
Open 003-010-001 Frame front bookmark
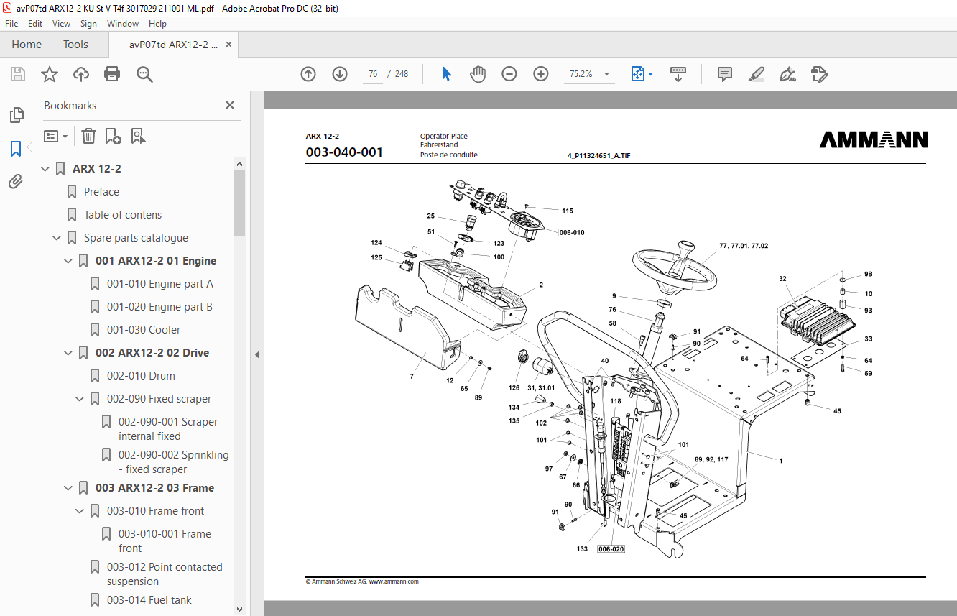(165, 541)
